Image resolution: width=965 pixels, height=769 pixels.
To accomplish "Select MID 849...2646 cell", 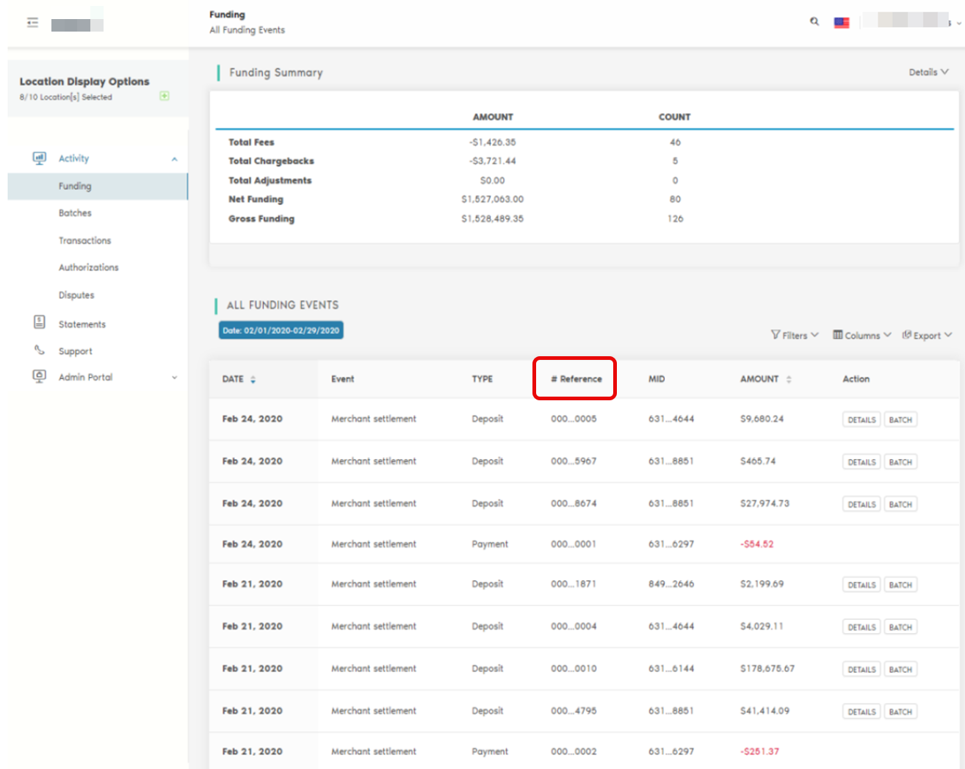I will point(671,584).
